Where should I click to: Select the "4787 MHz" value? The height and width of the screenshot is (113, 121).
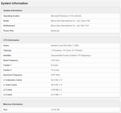click(x=55, y=75)
